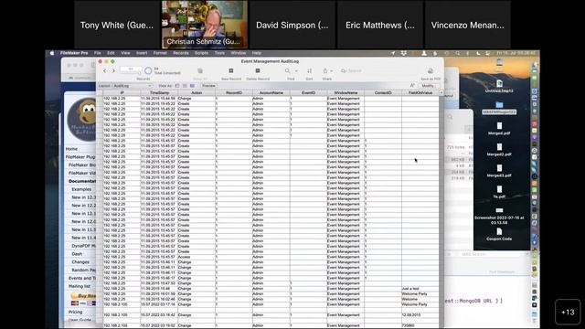Select the Screenshot 2022-07-15 desktop file

(499, 217)
